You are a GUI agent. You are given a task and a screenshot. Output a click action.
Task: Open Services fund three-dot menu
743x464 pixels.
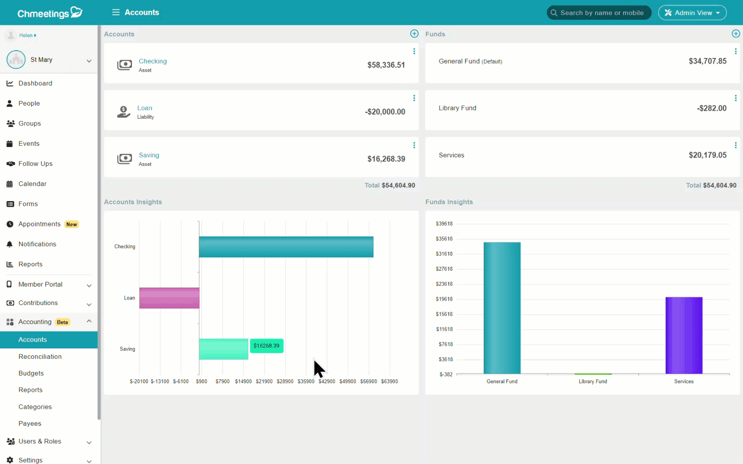(x=736, y=145)
